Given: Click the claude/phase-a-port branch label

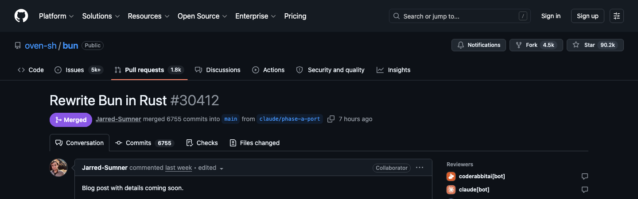Looking at the screenshot, I should point(290,119).
